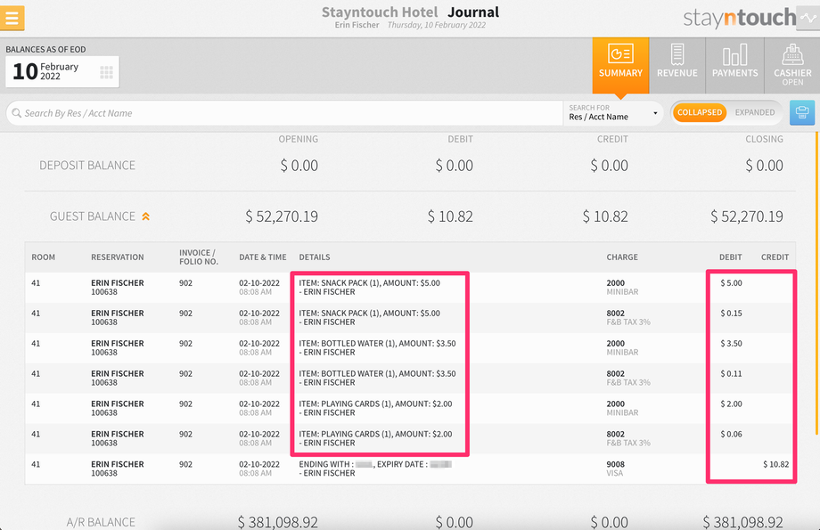The image size is (820, 530).
Task: Click the $ 0.15 debit amount
Action: pos(731,313)
